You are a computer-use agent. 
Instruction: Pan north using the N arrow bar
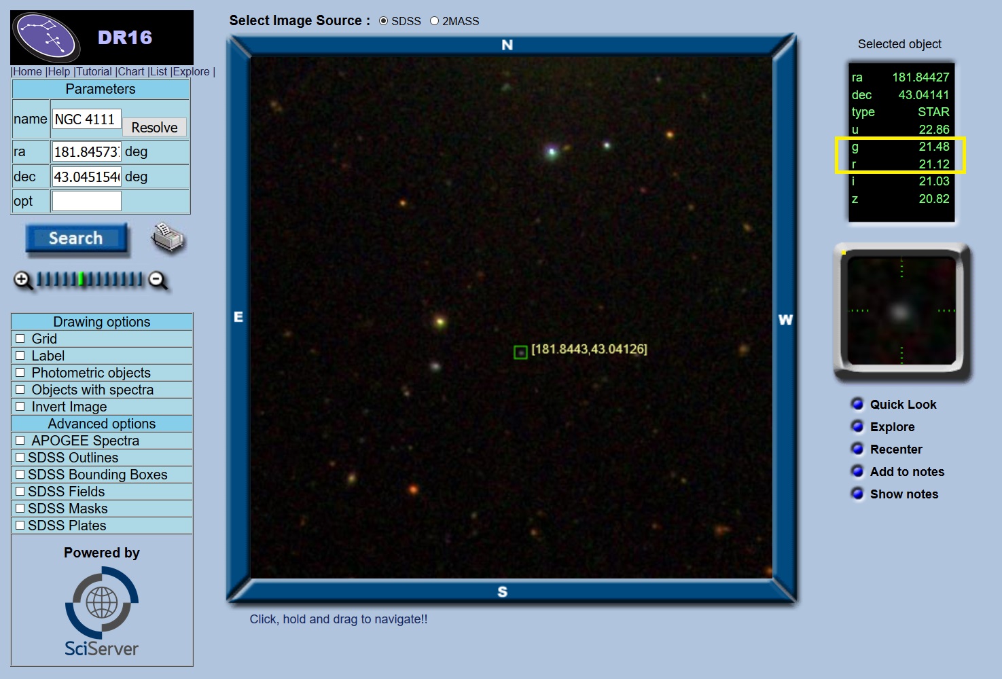point(507,45)
